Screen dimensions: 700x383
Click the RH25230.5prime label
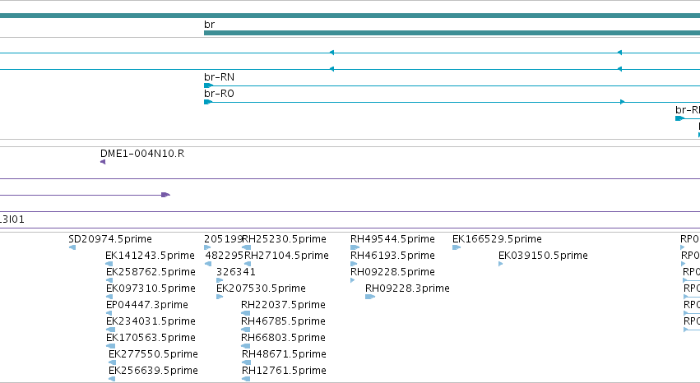(x=284, y=239)
